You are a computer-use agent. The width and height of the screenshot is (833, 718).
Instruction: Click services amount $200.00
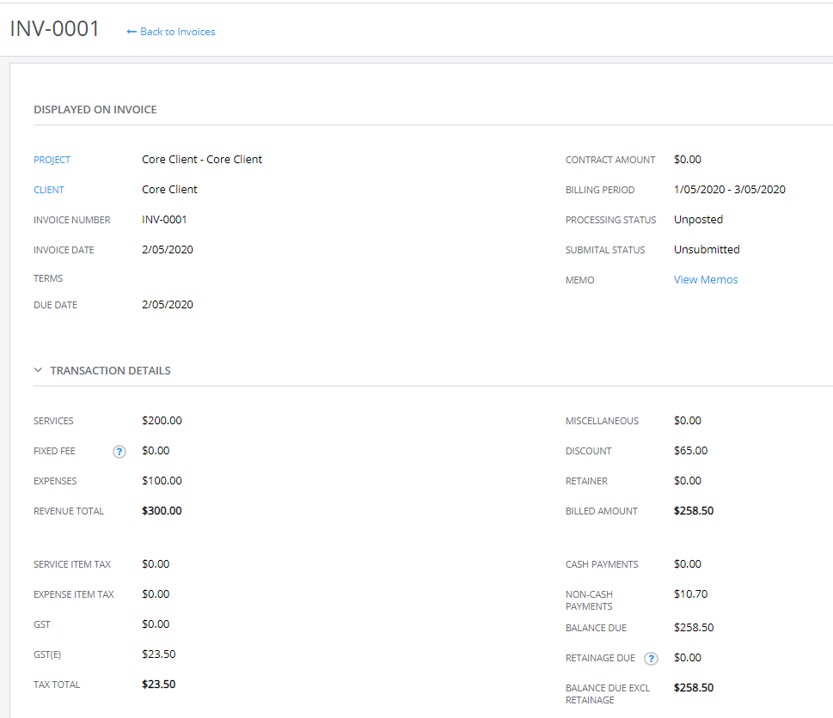[x=162, y=420]
